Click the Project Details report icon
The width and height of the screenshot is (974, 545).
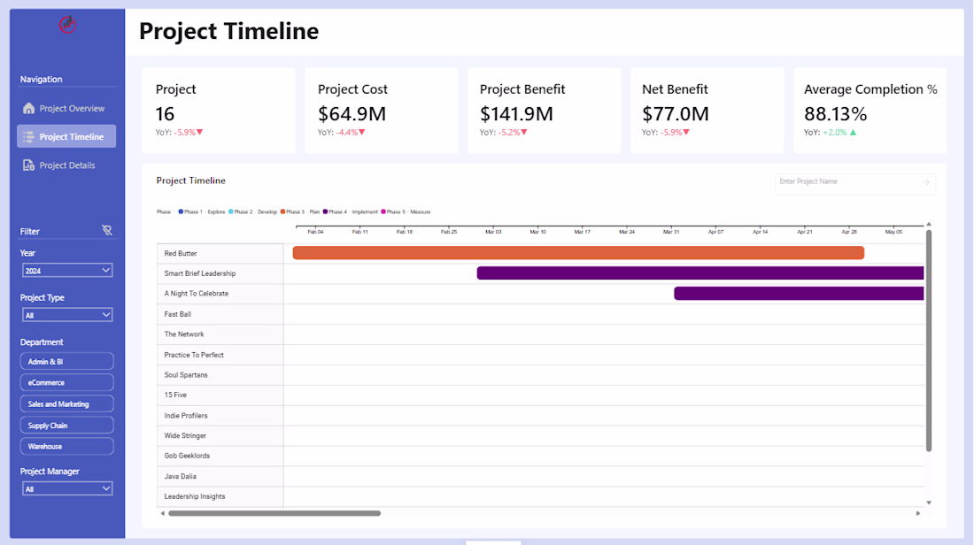28,165
